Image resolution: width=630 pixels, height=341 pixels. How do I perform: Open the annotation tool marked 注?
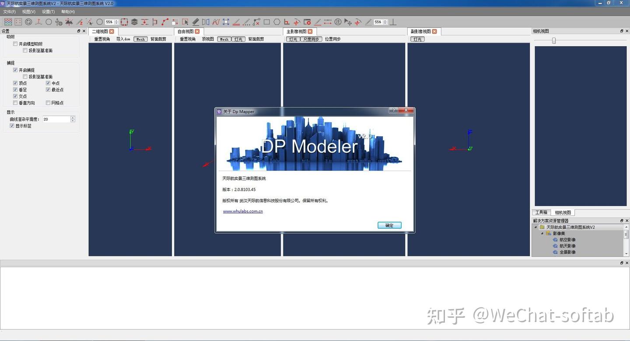pos(338,21)
